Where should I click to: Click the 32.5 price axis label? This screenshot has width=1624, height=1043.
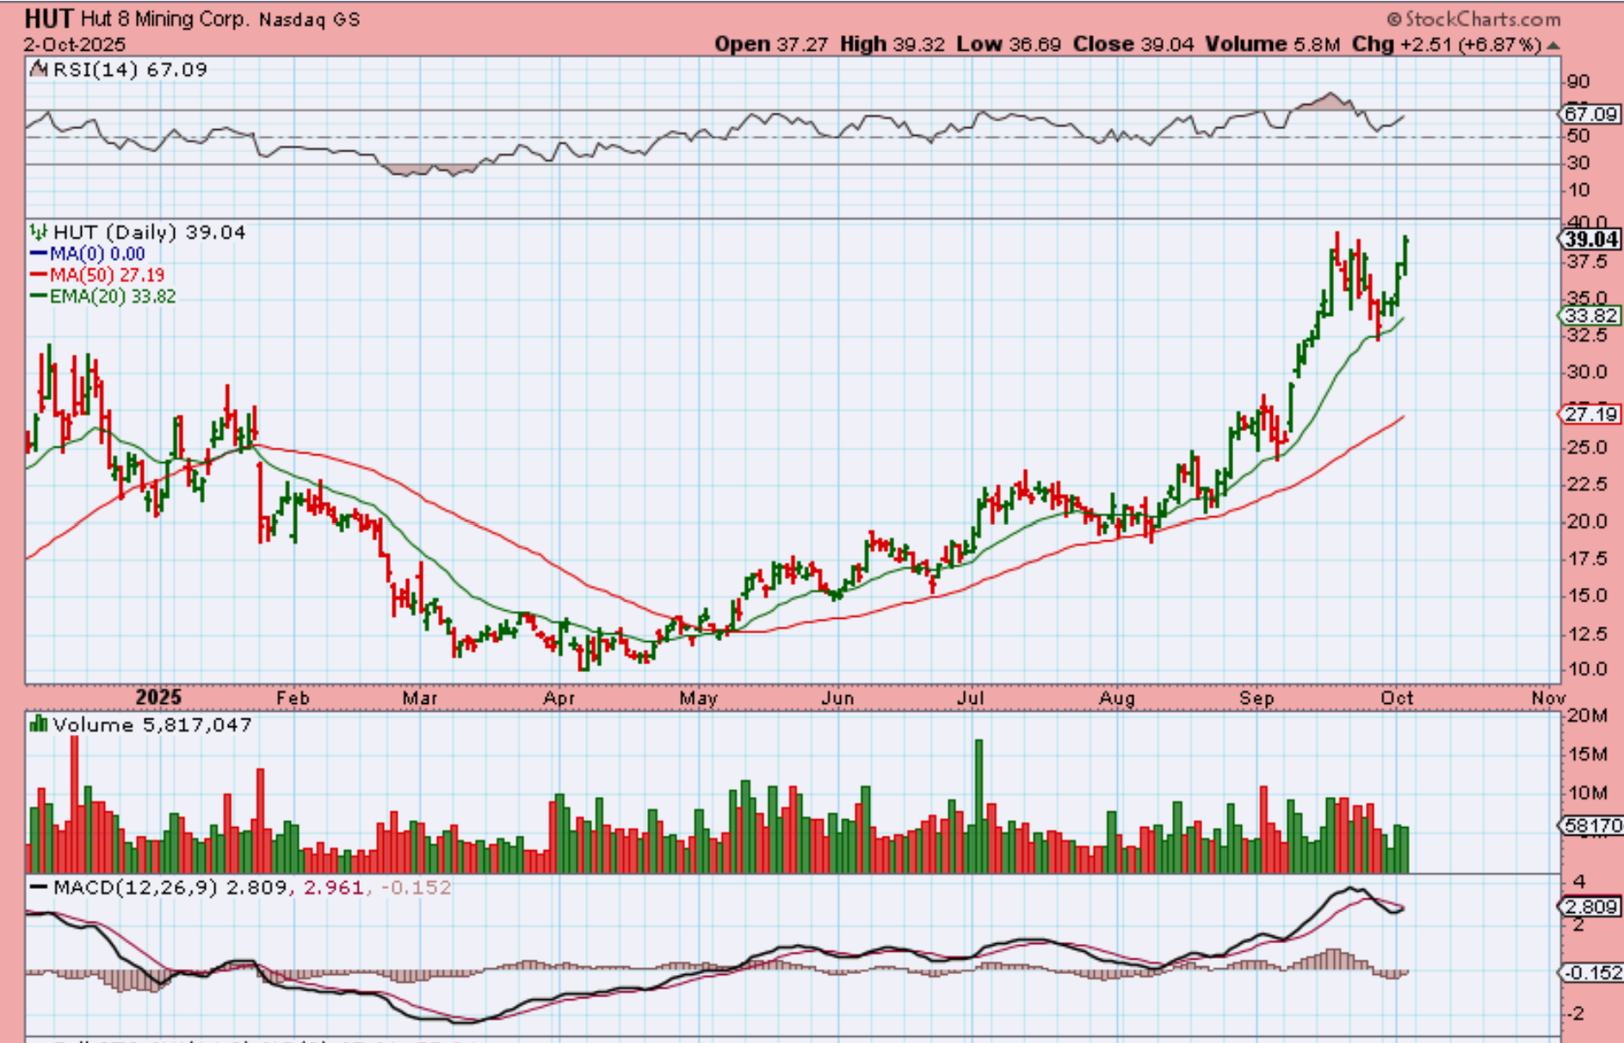click(1587, 336)
